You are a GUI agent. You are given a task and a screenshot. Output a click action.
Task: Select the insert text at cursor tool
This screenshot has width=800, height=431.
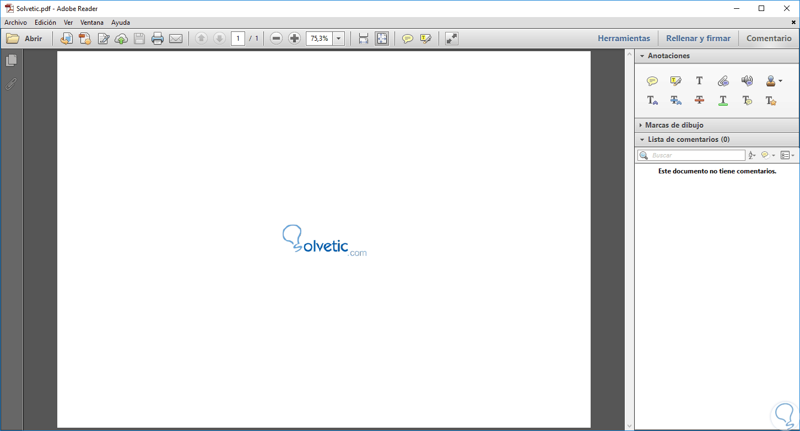(652, 100)
